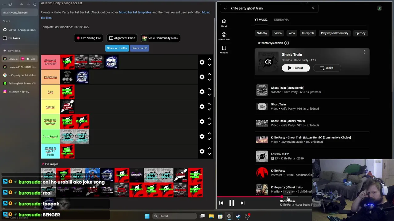Click Přehrát button on Ghost Train
Image resolution: width=394 pixels, height=221 pixels.
tap(296, 68)
